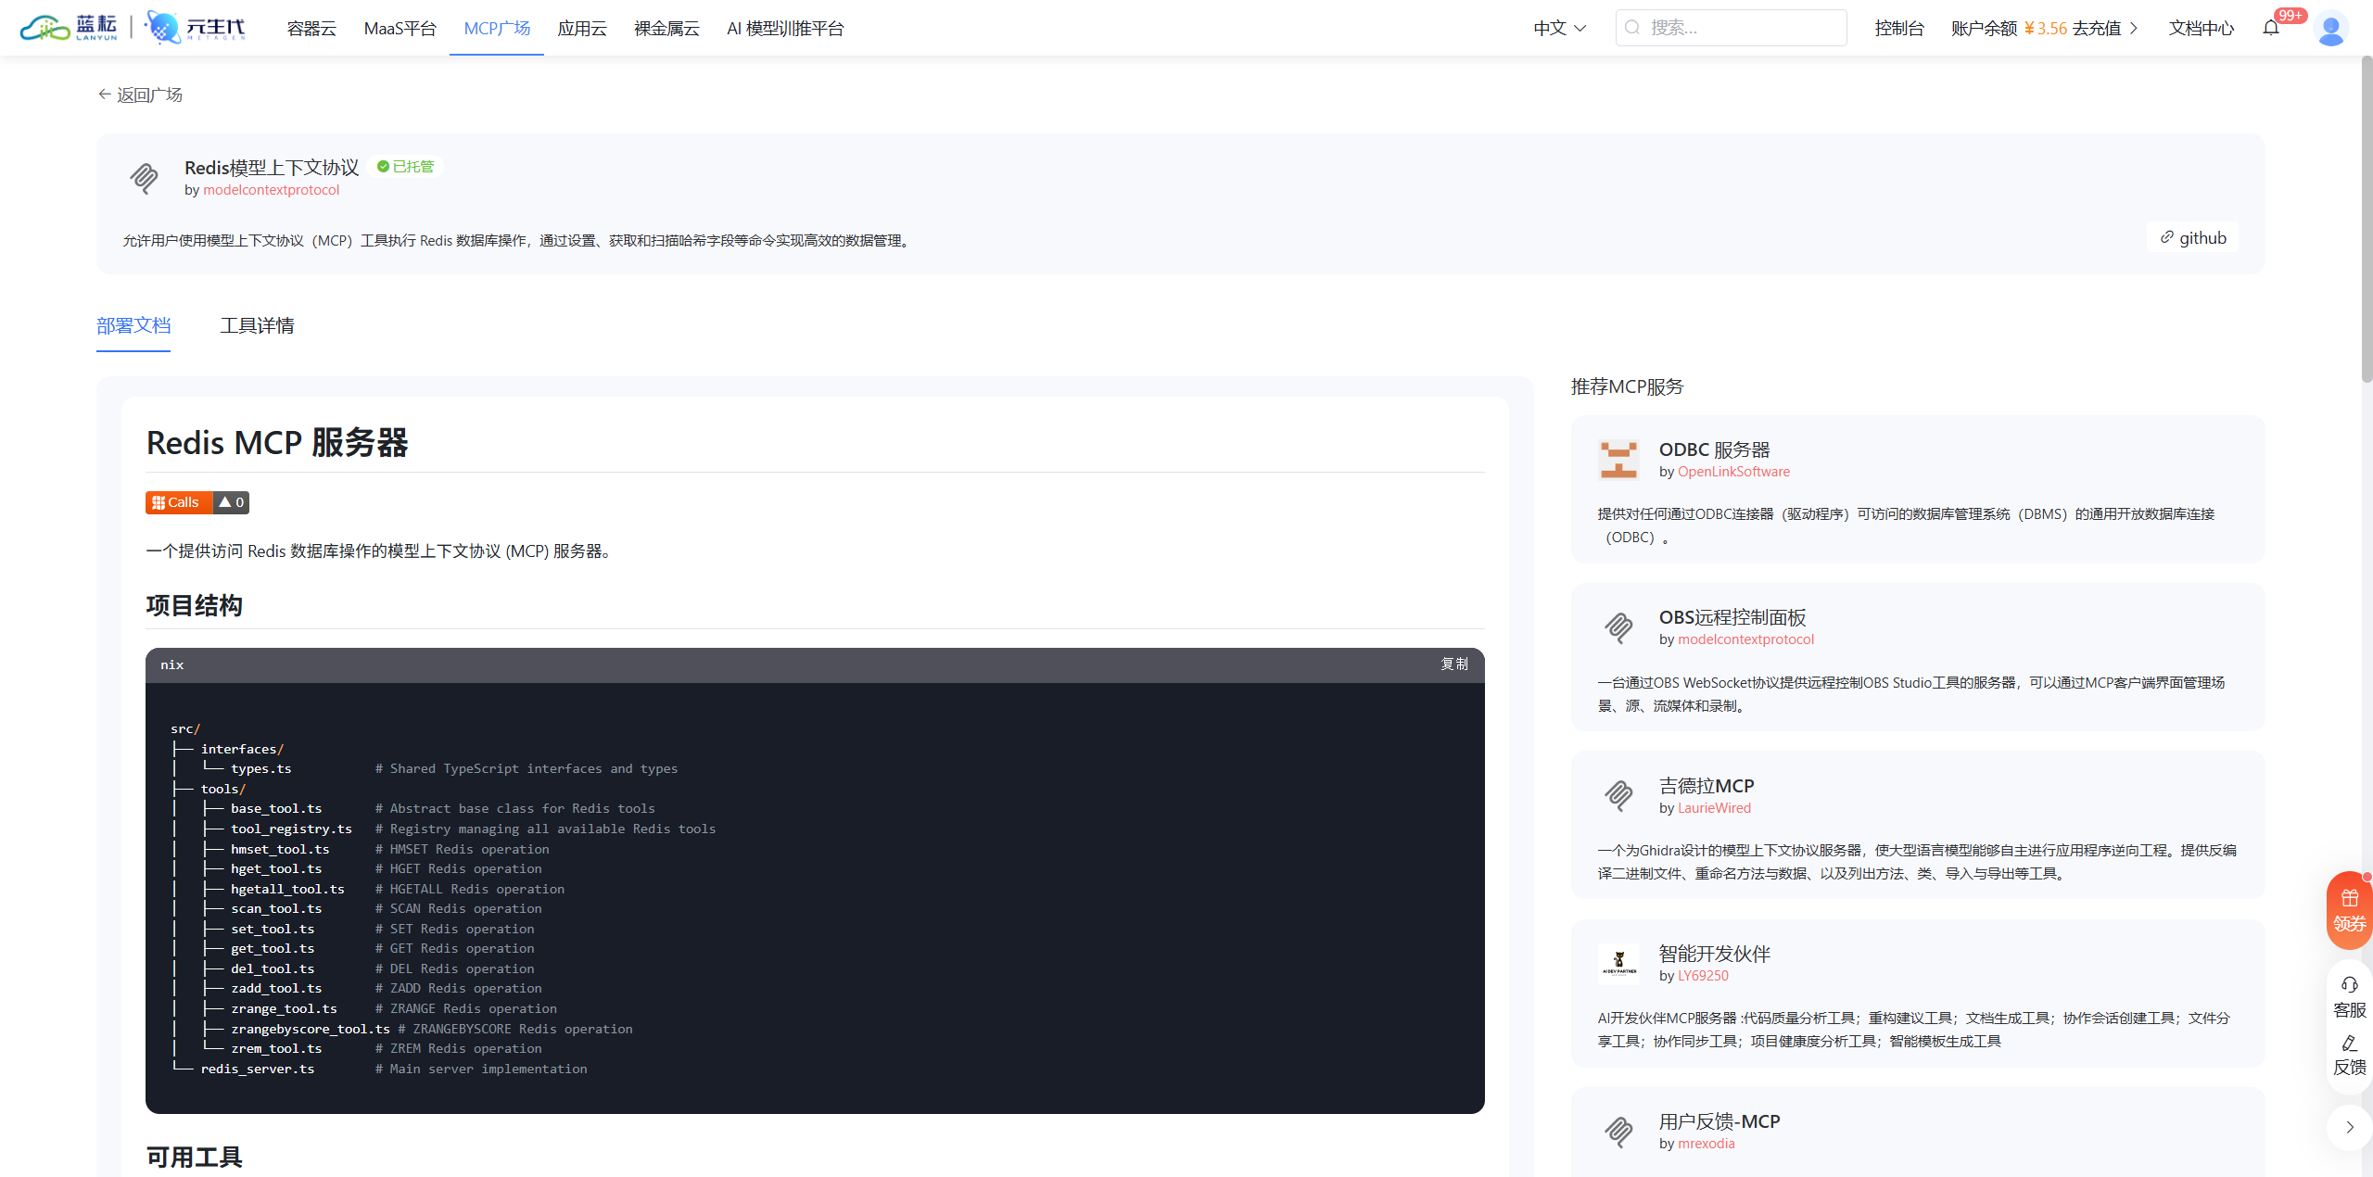
Task: Expand the 中文 language dropdown
Action: point(1560,28)
